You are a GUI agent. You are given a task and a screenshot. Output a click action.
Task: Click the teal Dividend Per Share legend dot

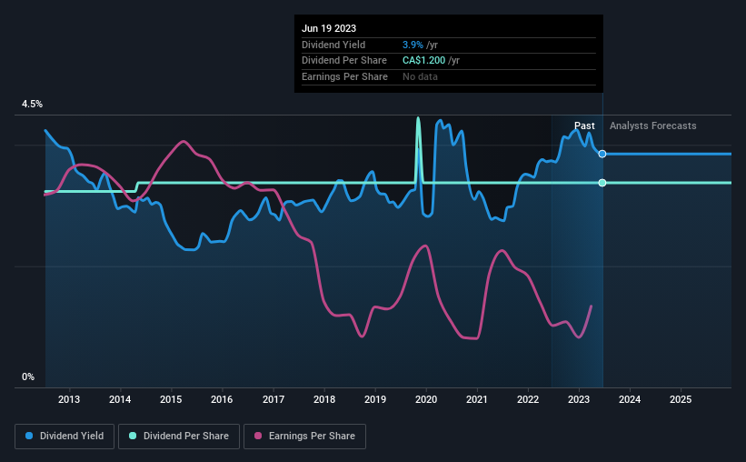[133, 436]
